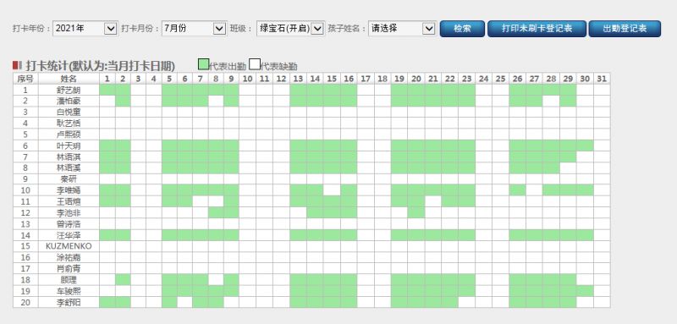Click sequence number 16 in 序号 column
Image resolution: width=677 pixels, height=324 pixels.
(x=25, y=257)
